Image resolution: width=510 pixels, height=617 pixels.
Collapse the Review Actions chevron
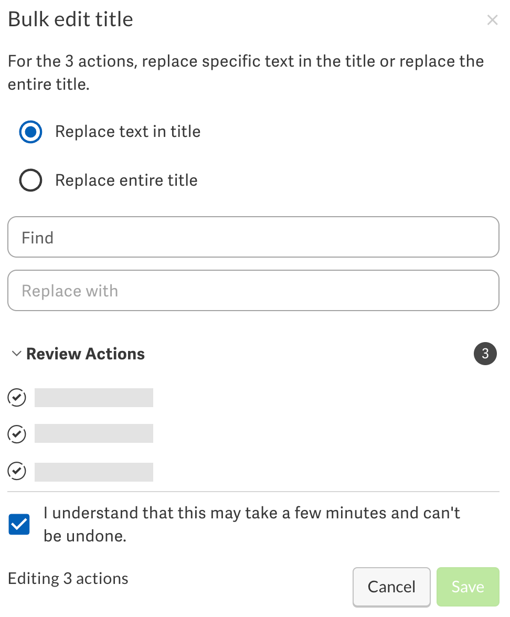(17, 354)
